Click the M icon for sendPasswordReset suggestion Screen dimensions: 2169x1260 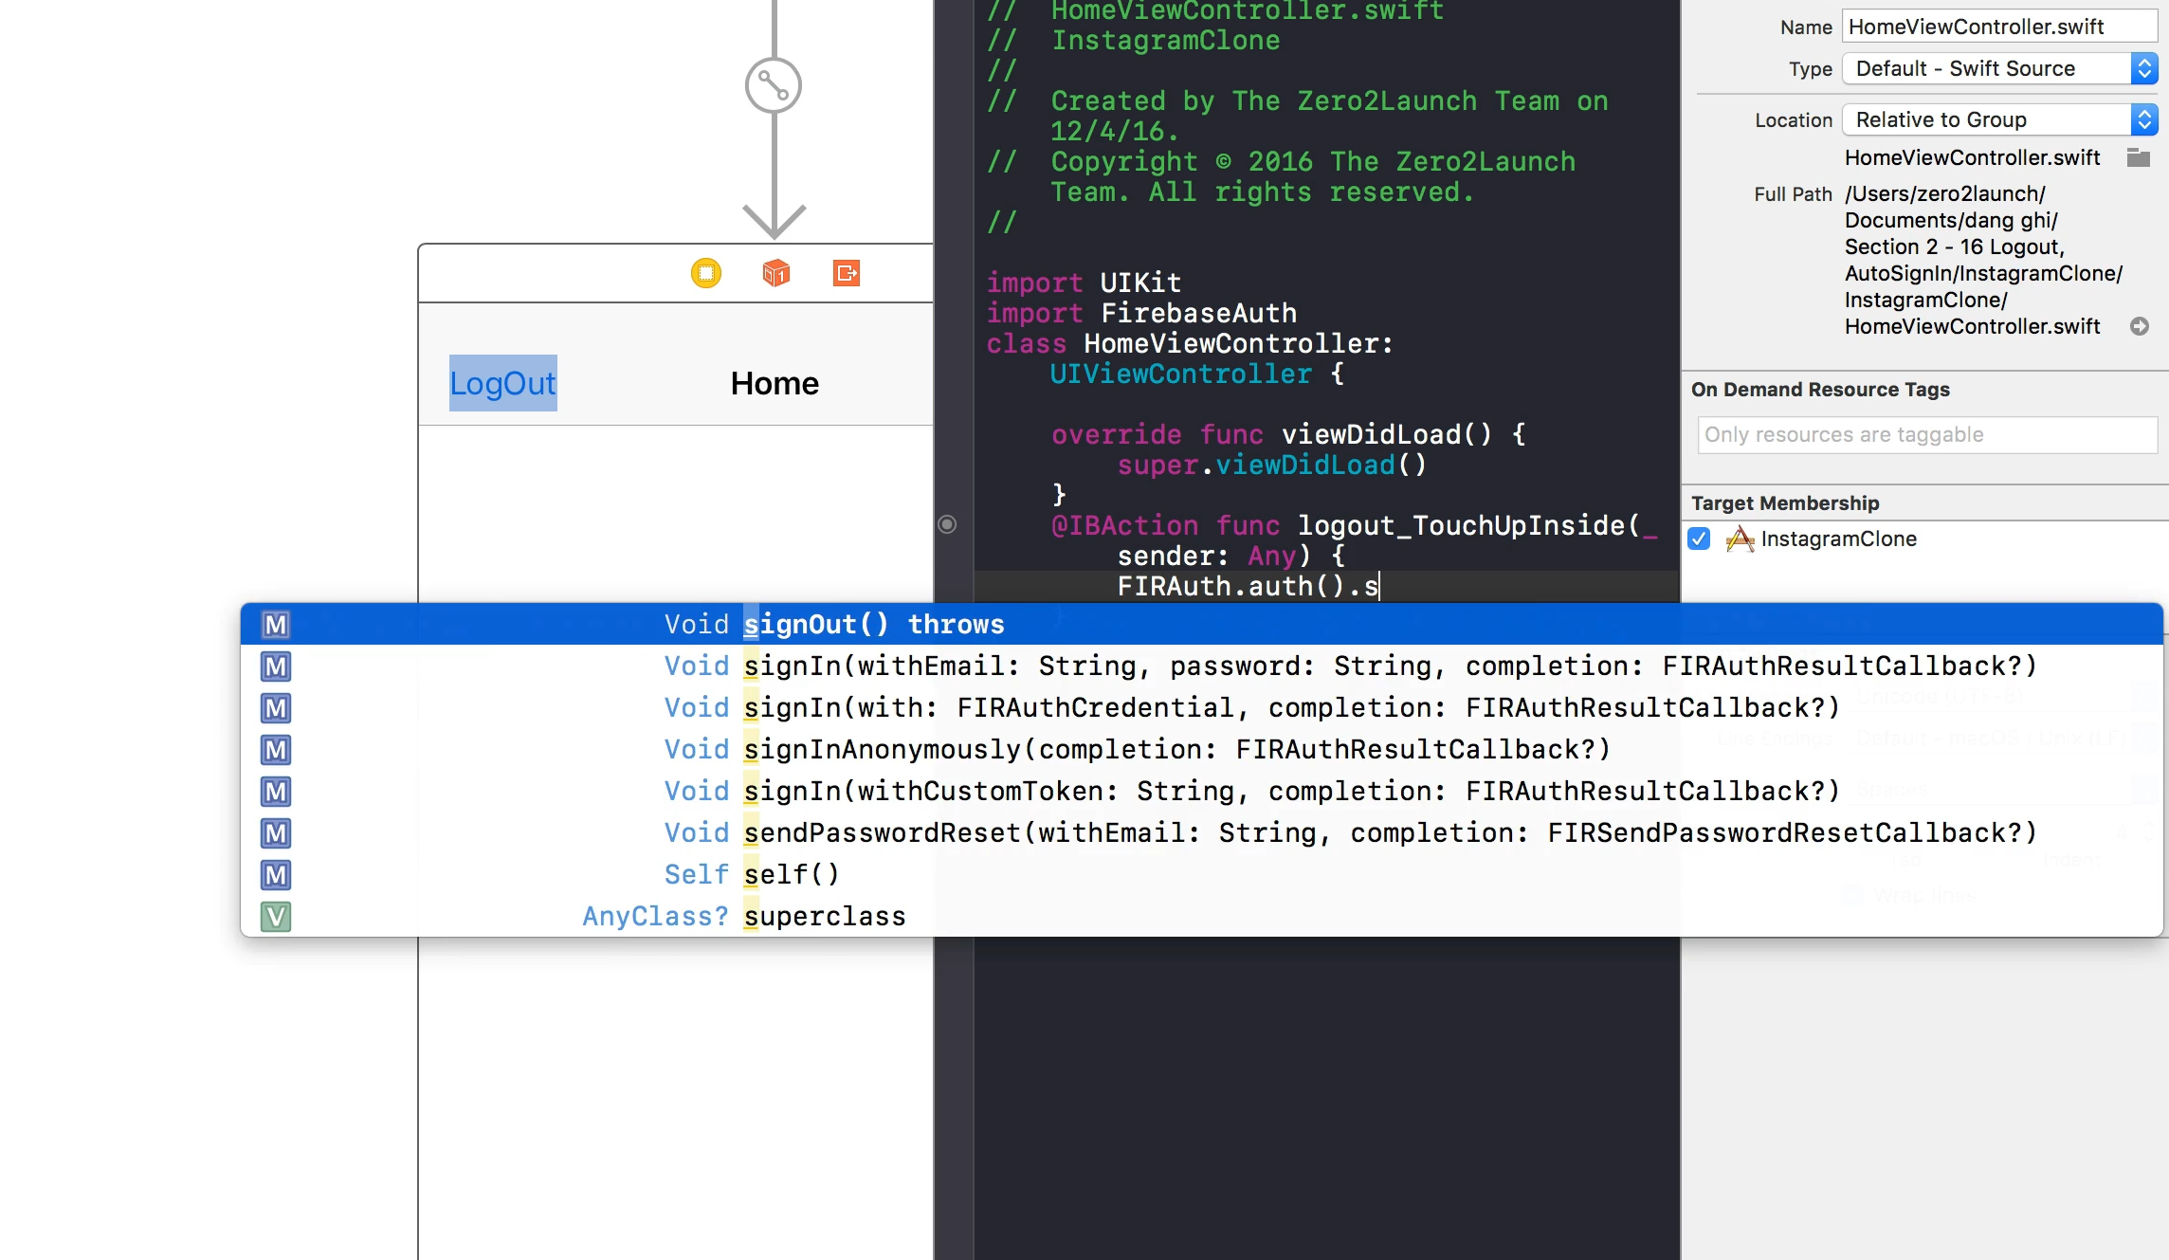coord(276,833)
